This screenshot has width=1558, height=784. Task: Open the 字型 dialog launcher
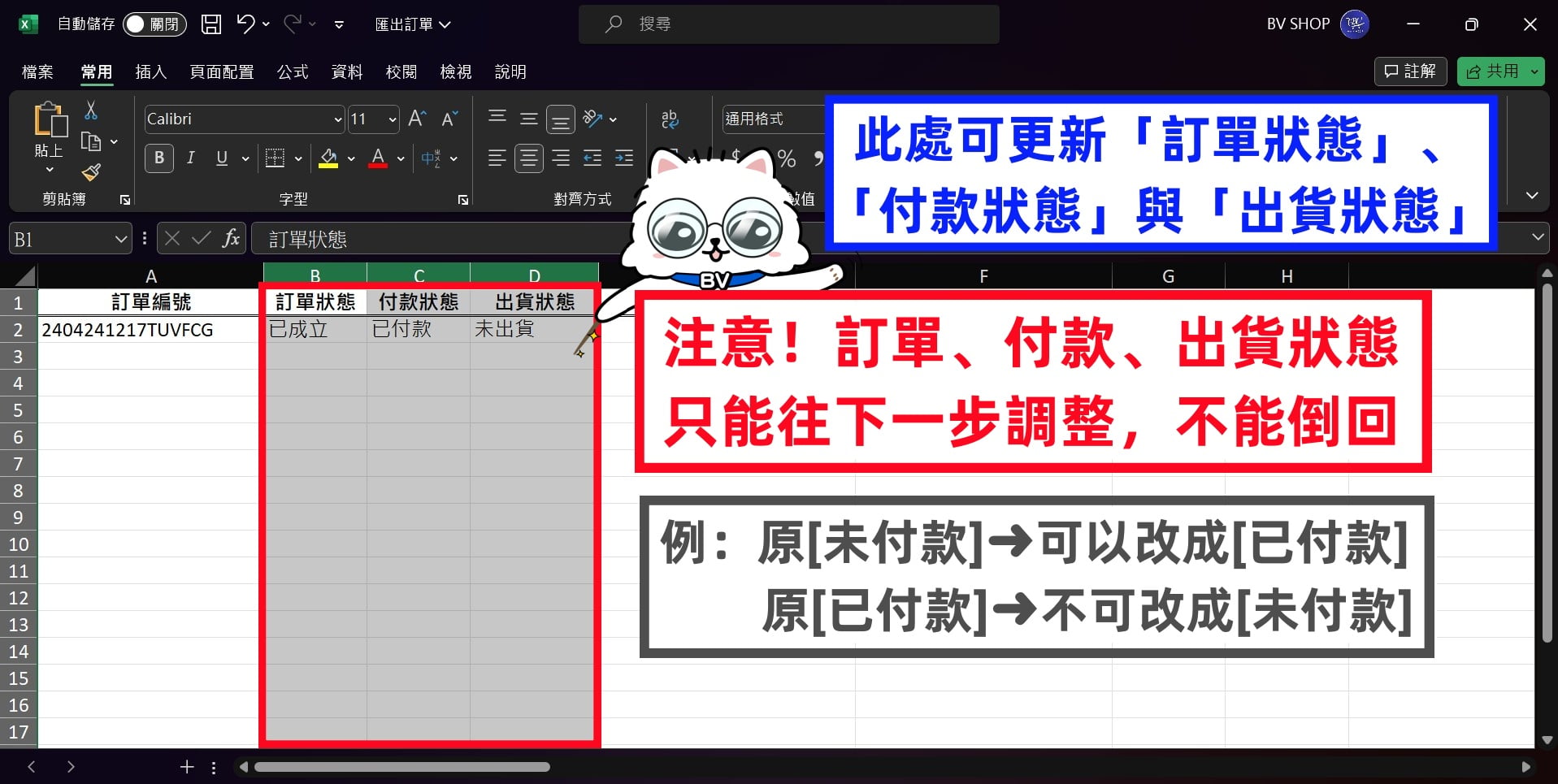click(x=463, y=200)
